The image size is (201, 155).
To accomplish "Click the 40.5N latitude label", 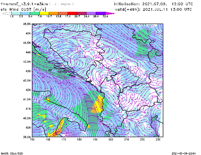I will tap(27, 118).
